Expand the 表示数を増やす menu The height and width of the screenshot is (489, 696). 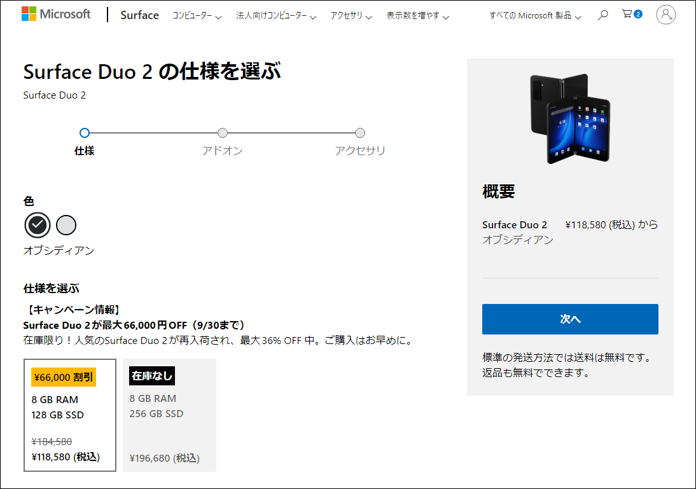418,15
